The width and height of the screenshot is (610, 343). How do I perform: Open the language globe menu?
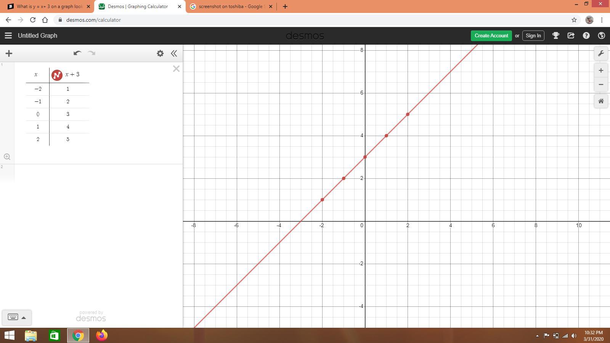coord(601,35)
